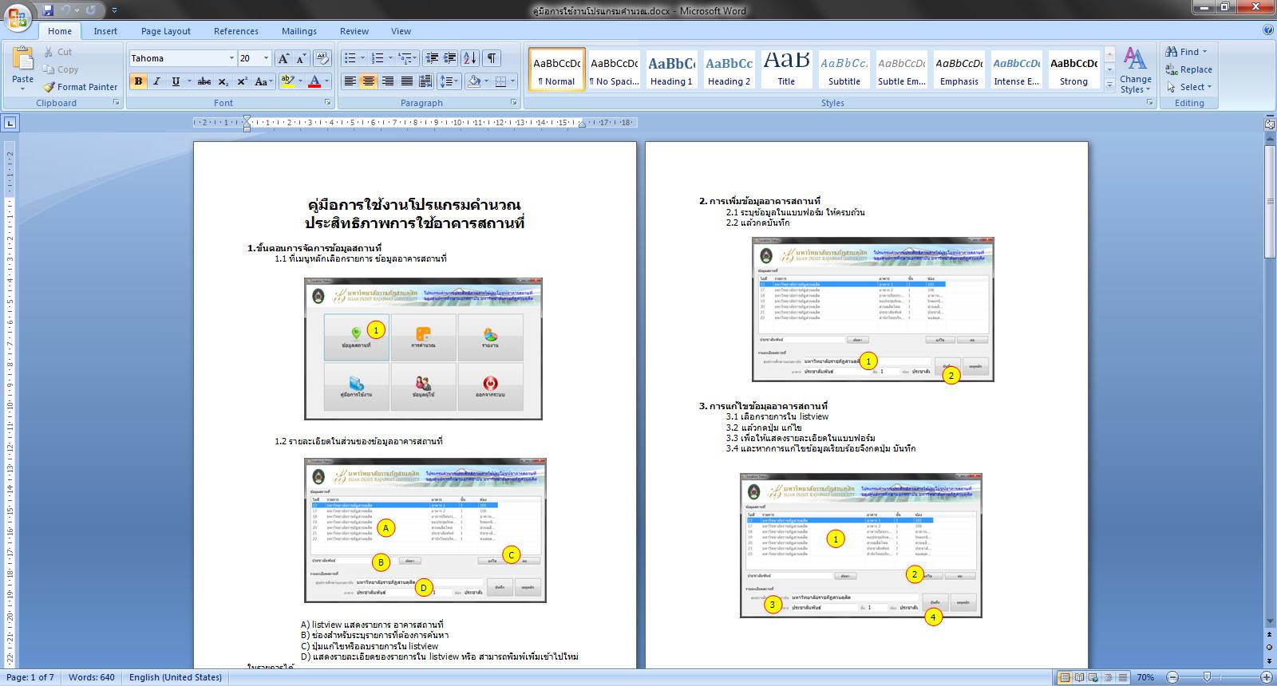Save document from Quick Access Toolbar
The width and height of the screenshot is (1277, 686).
click(x=48, y=10)
